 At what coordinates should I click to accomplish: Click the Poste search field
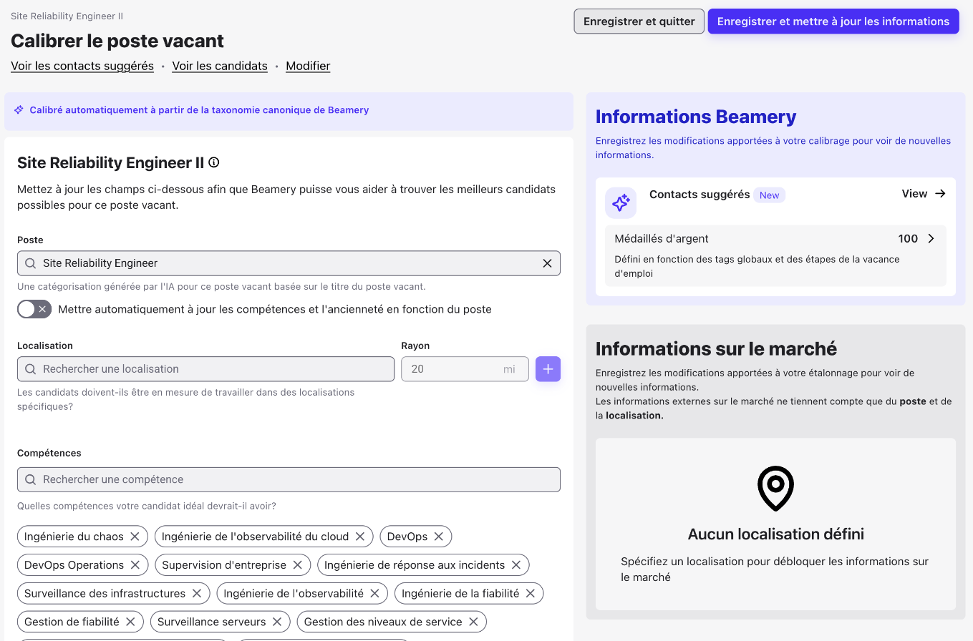[289, 263]
